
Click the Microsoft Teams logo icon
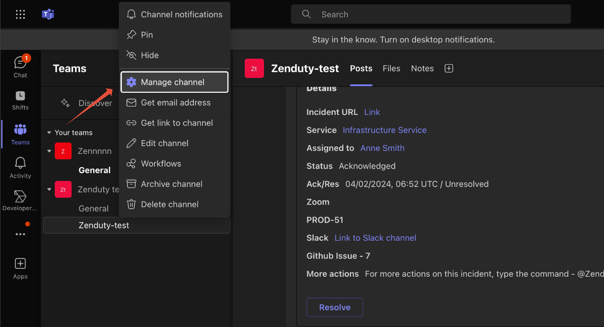click(x=48, y=14)
